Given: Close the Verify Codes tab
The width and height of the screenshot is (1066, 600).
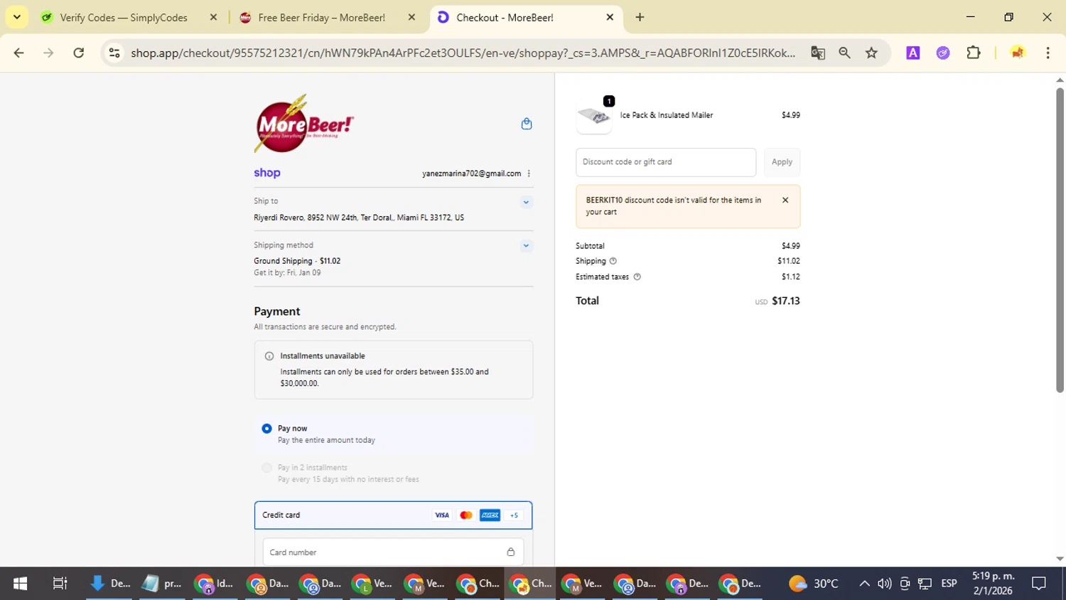Looking at the screenshot, I should tap(213, 17).
